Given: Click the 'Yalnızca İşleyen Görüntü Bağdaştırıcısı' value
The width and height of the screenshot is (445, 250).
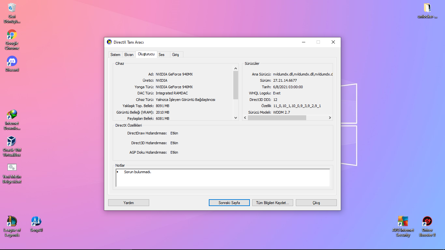Looking at the screenshot, I should click(x=185, y=100).
